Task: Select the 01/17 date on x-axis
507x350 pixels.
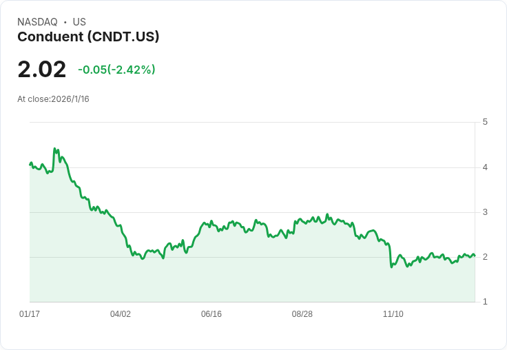Action: tap(30, 314)
